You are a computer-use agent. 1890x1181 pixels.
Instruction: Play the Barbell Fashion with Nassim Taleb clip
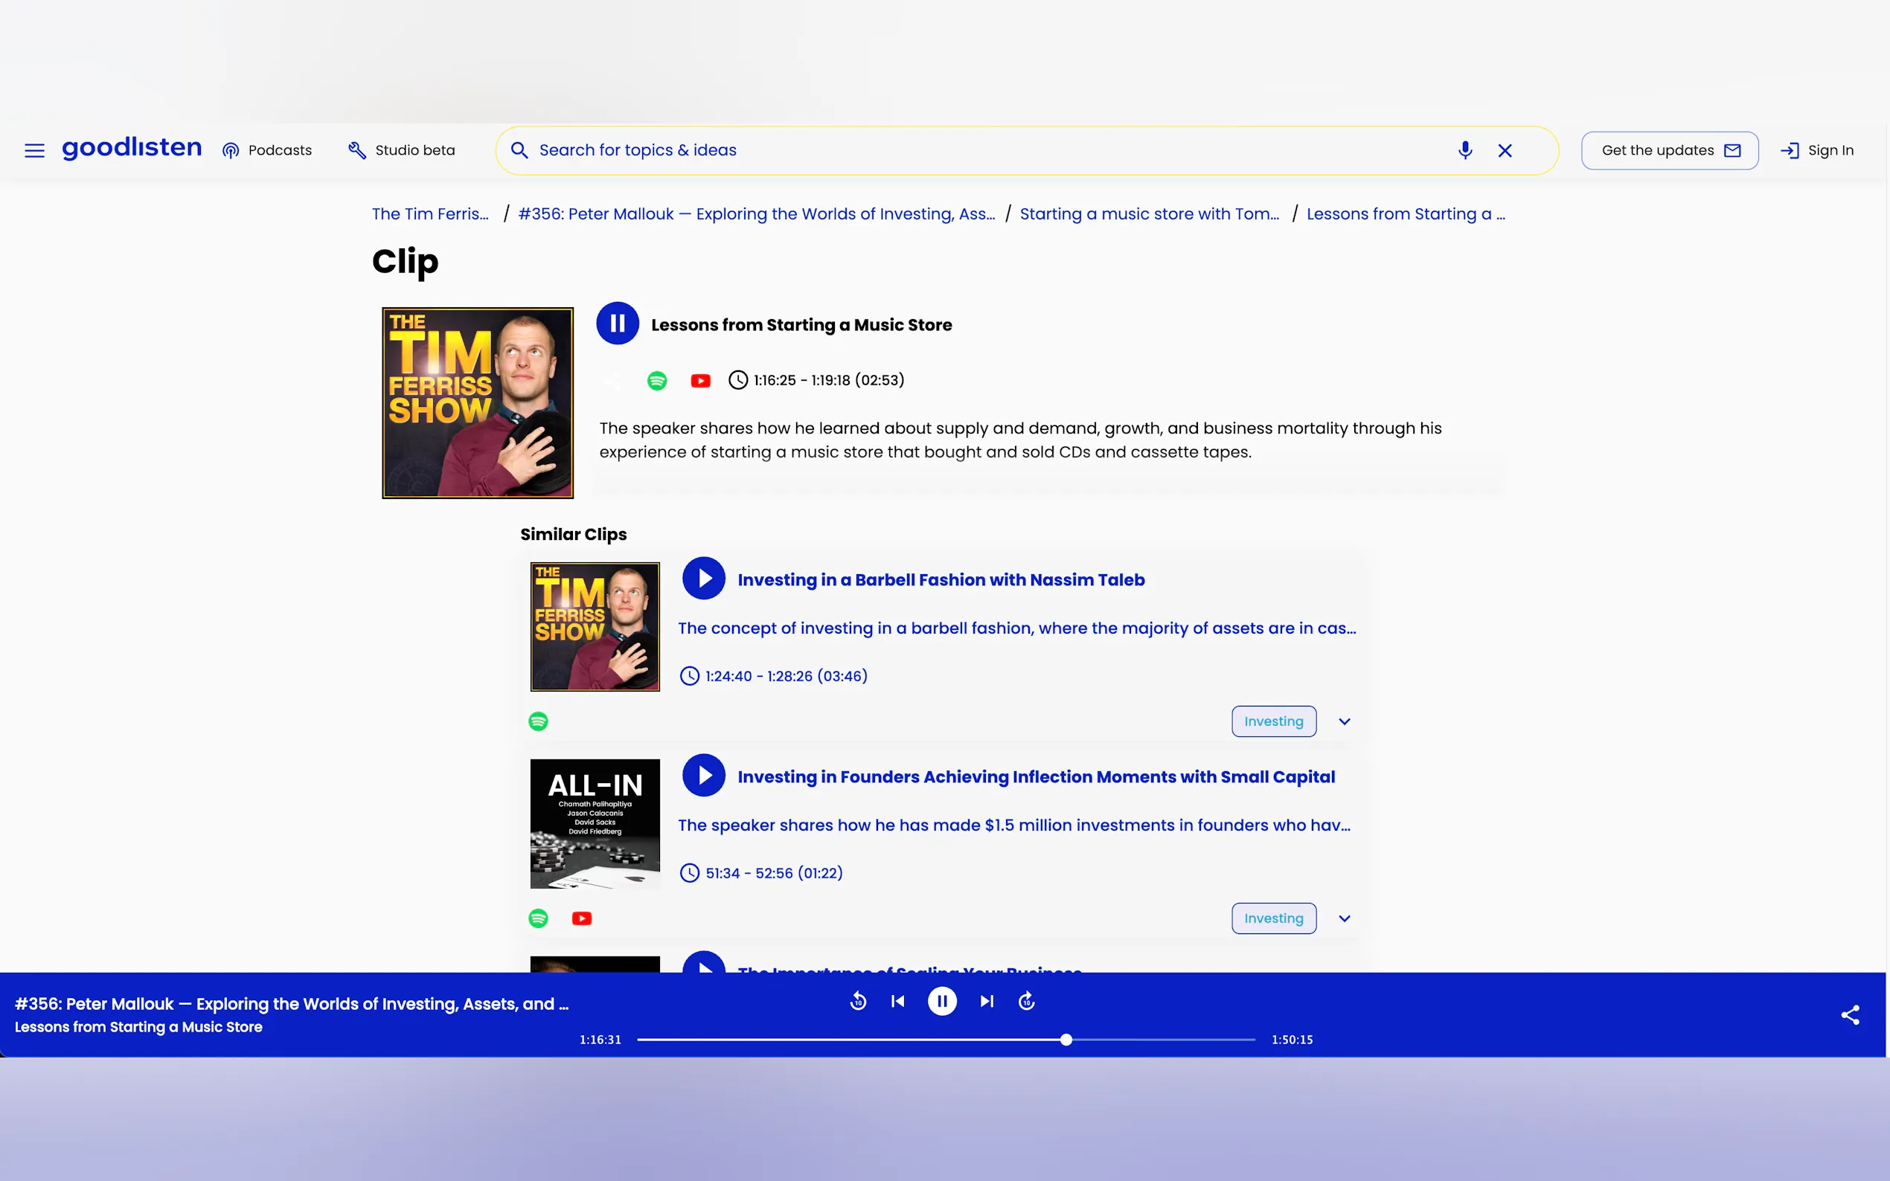point(703,578)
